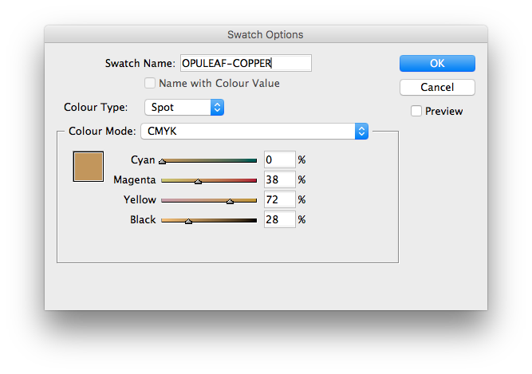Click the Magenta percentage field showing 38

[279, 179]
